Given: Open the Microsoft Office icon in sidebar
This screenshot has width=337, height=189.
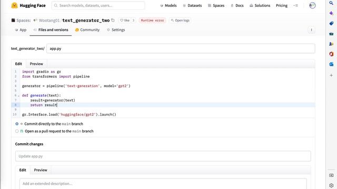Looking at the screenshot, I should tap(331, 54).
